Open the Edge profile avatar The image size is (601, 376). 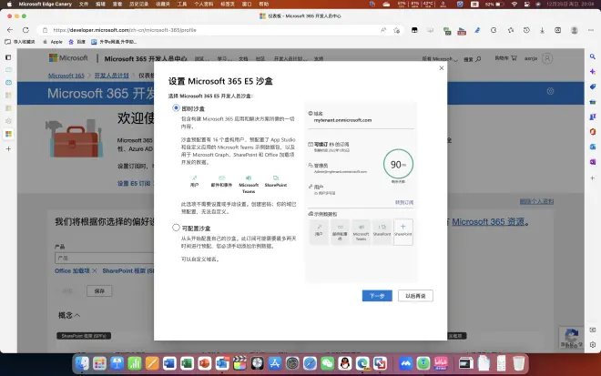pyautogui.click(x=575, y=30)
